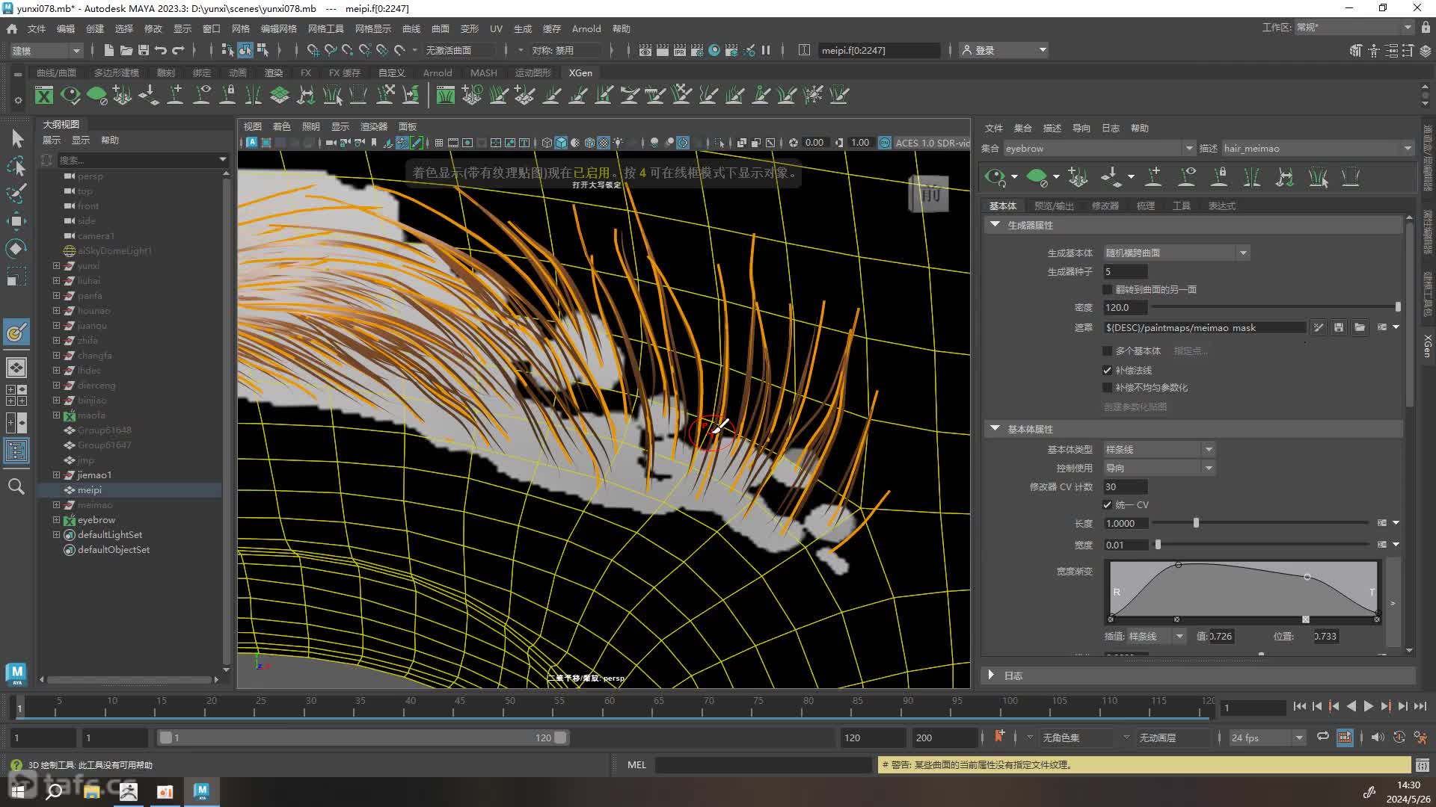Open the viewport Renderer menu
1436x807 pixels.
(373, 126)
